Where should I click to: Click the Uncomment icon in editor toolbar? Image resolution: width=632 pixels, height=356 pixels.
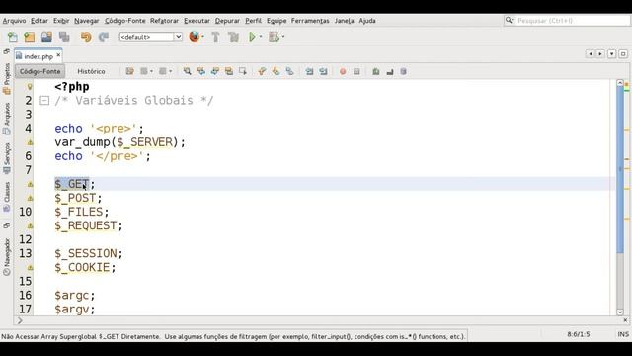pos(390,71)
